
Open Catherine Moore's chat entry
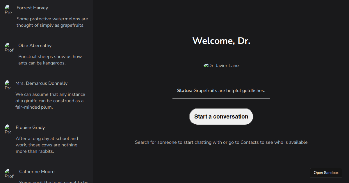47,174
